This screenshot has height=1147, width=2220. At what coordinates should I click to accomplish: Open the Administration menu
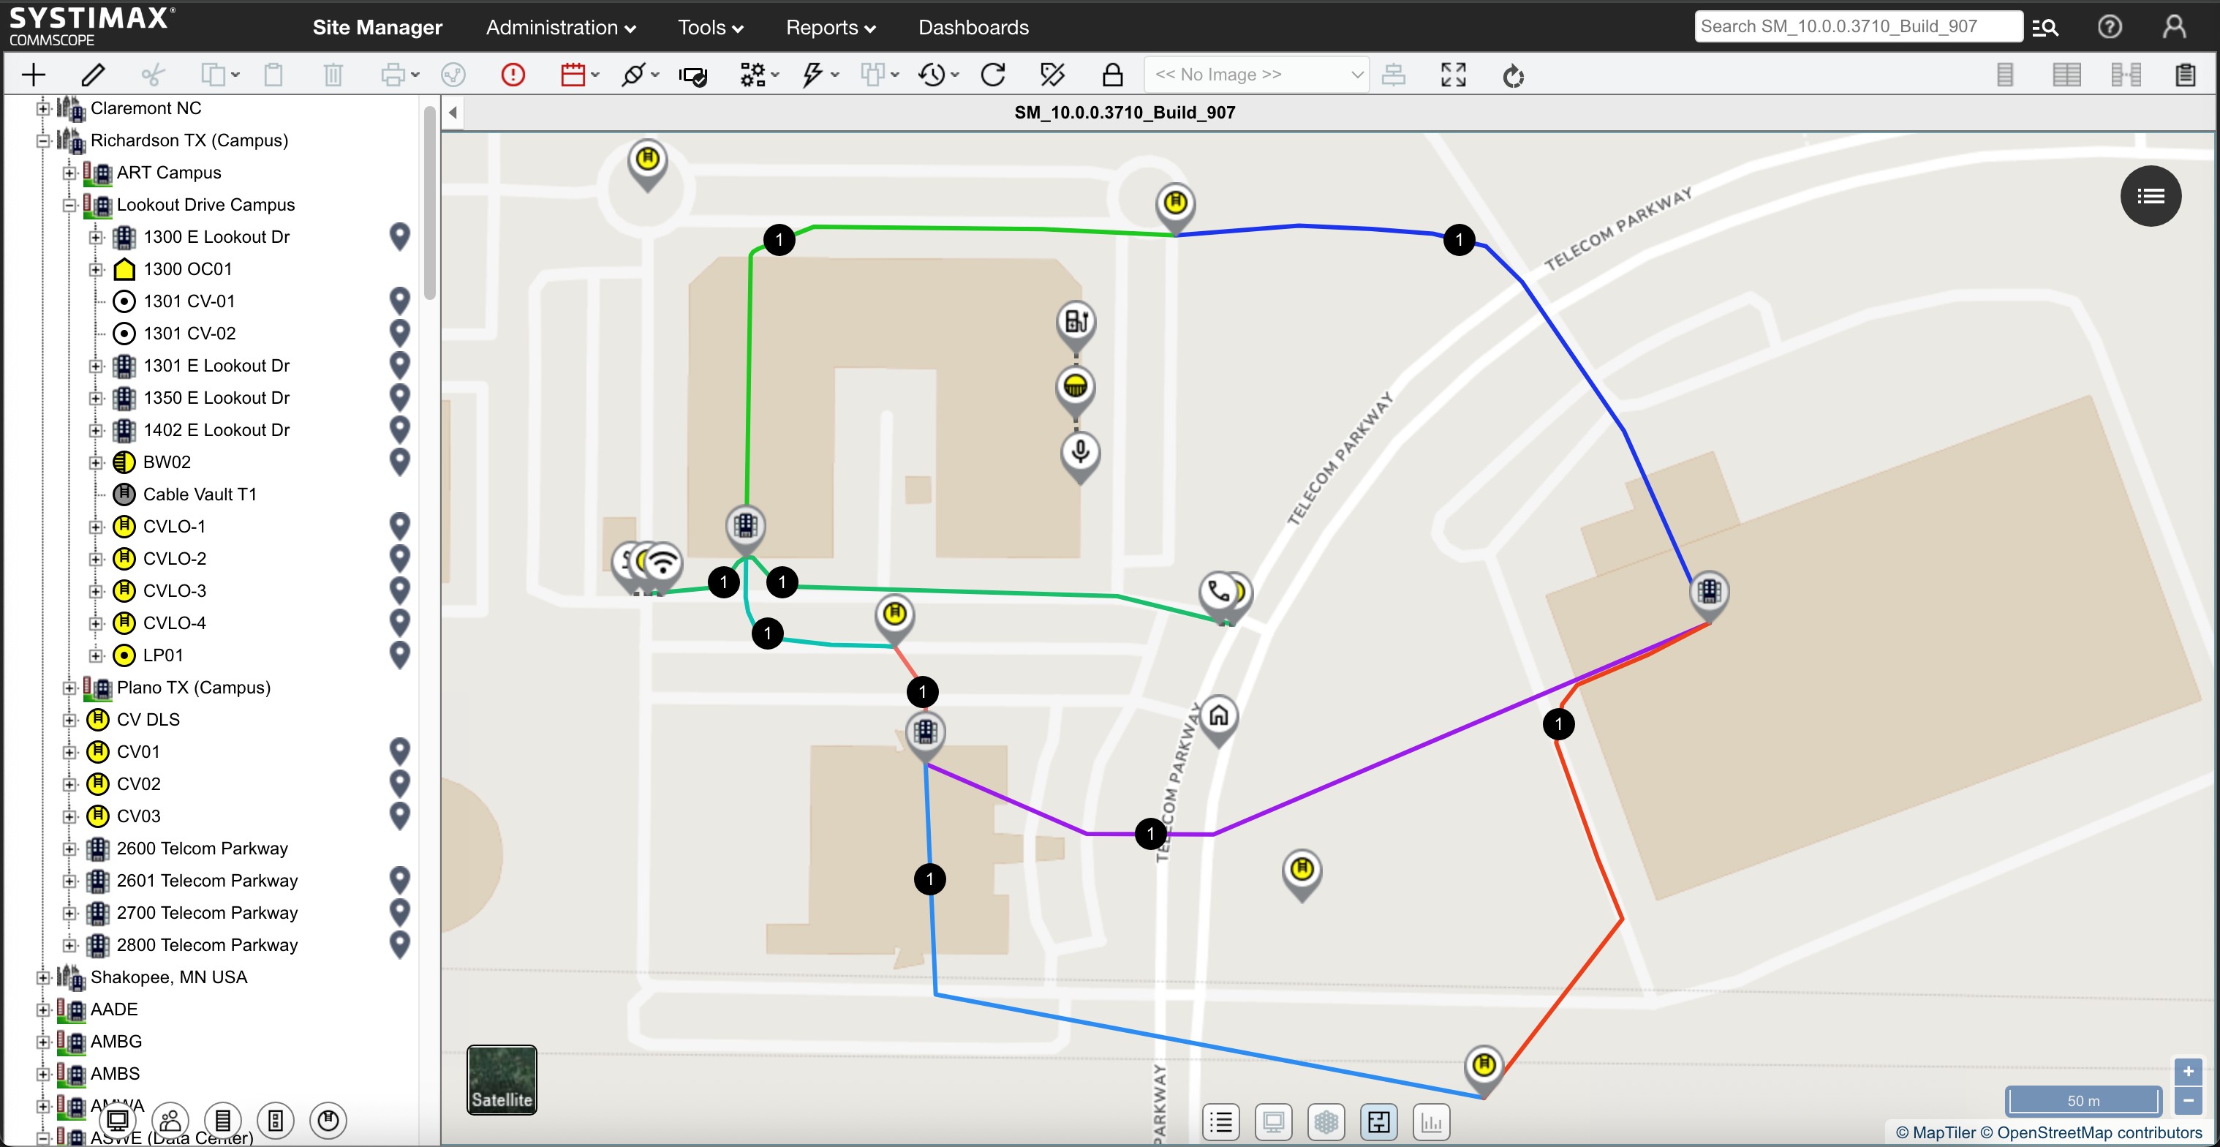click(x=560, y=28)
